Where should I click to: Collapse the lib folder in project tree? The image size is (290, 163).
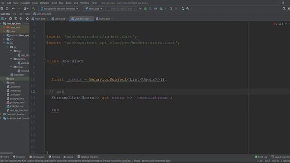[4, 43]
